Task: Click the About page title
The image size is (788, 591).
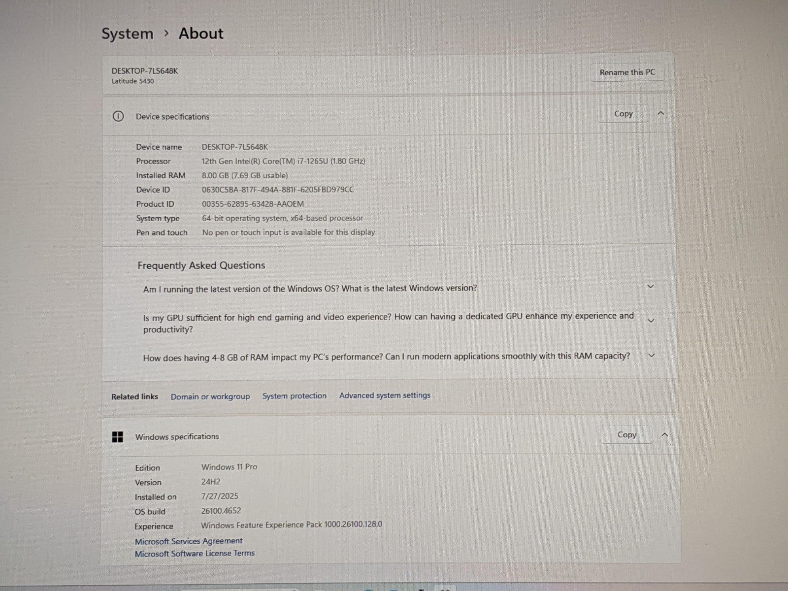Action: pos(201,33)
